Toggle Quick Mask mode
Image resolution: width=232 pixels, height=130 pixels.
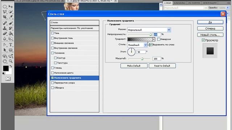click(x=8, y=79)
